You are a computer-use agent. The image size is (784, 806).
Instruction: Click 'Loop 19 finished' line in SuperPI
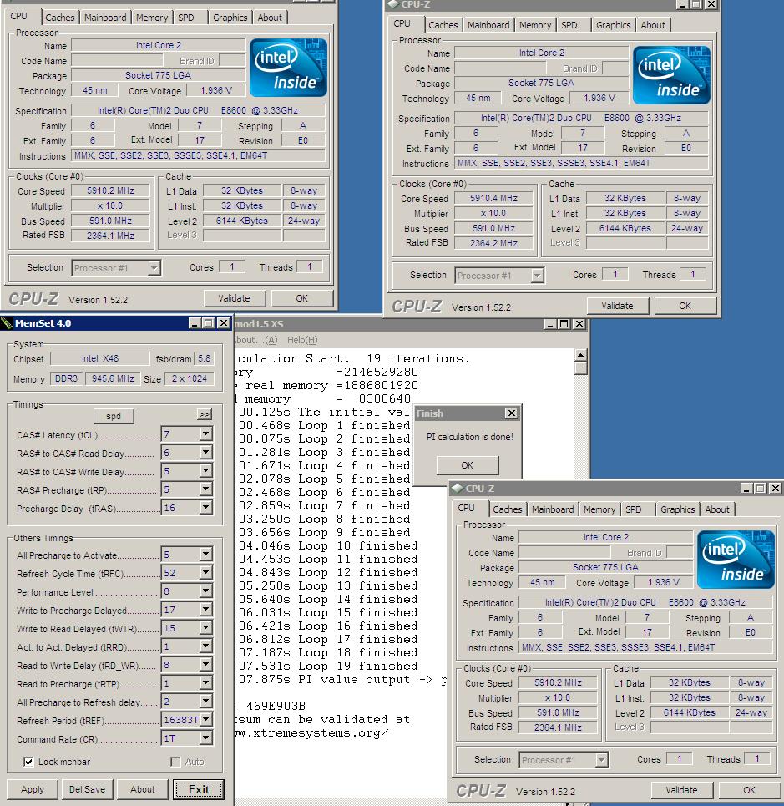click(328, 667)
